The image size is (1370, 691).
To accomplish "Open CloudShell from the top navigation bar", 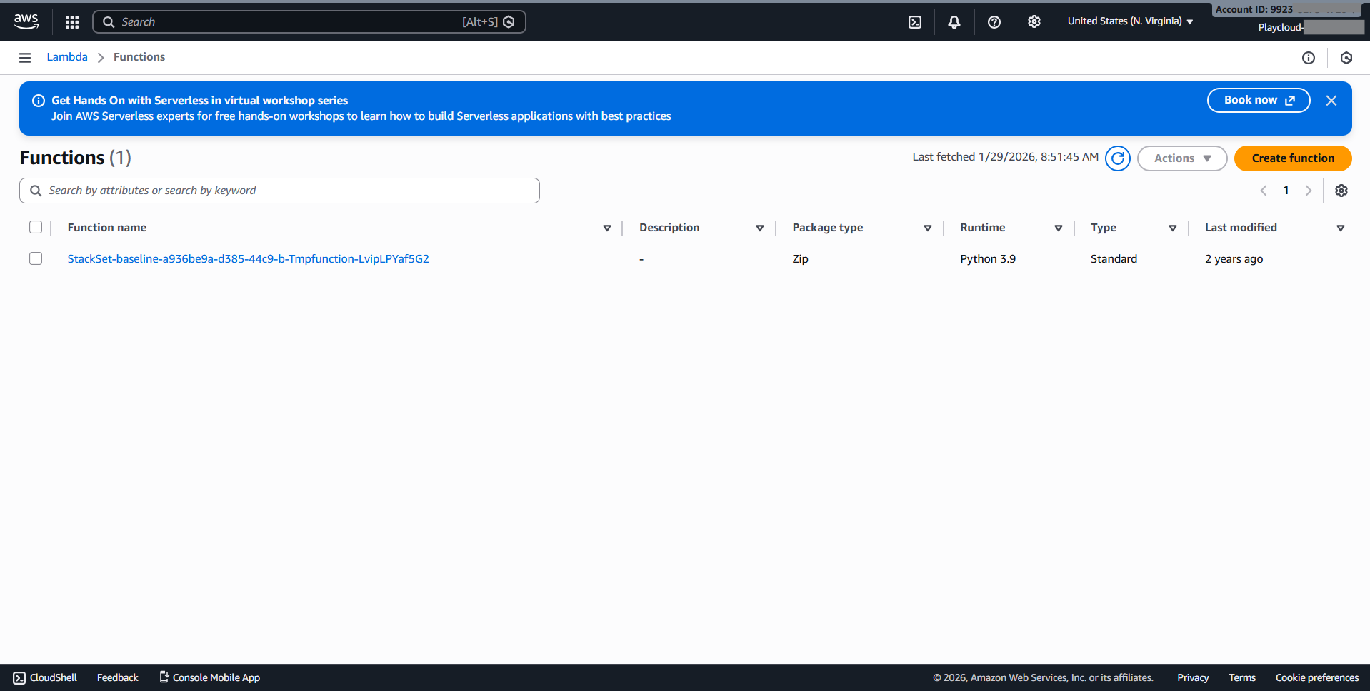I will pyautogui.click(x=915, y=22).
